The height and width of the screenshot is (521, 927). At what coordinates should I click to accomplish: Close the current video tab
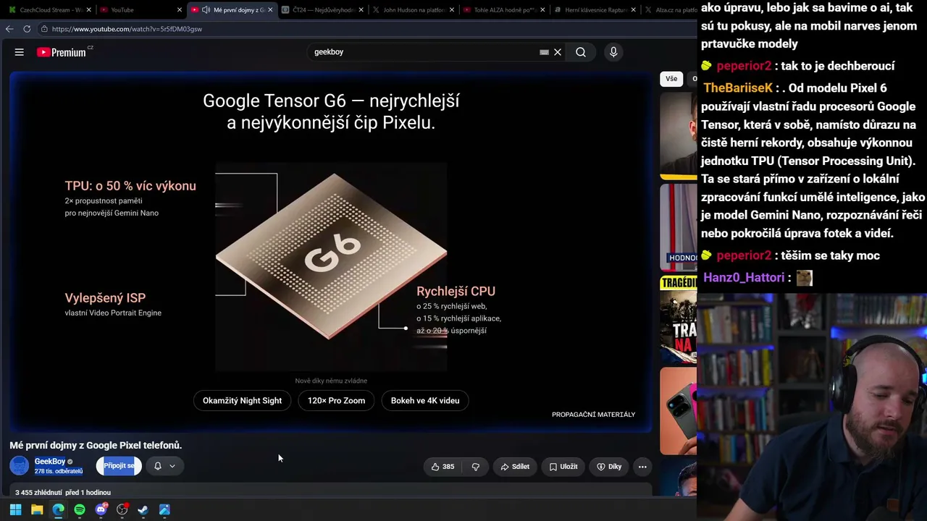tap(270, 10)
